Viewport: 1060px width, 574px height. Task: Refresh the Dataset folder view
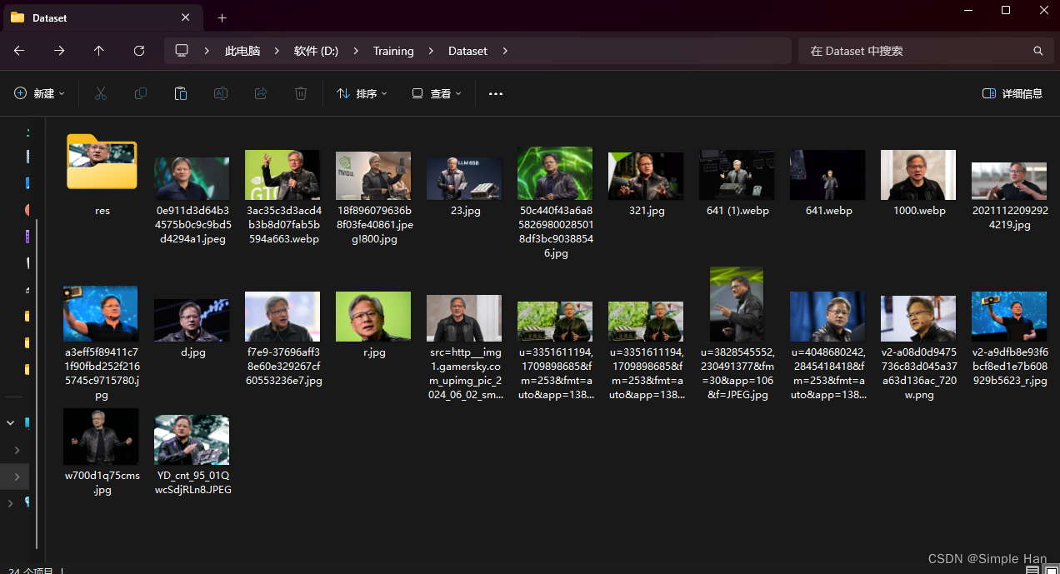(x=139, y=51)
